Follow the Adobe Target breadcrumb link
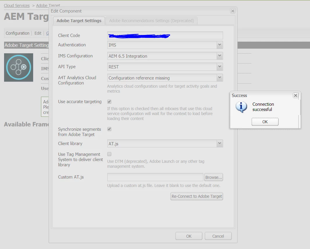The height and width of the screenshot is (249, 310). tap(48, 6)
